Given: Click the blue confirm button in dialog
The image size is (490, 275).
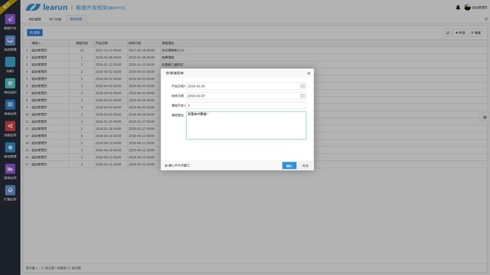Looking at the screenshot, I should click(x=289, y=166).
